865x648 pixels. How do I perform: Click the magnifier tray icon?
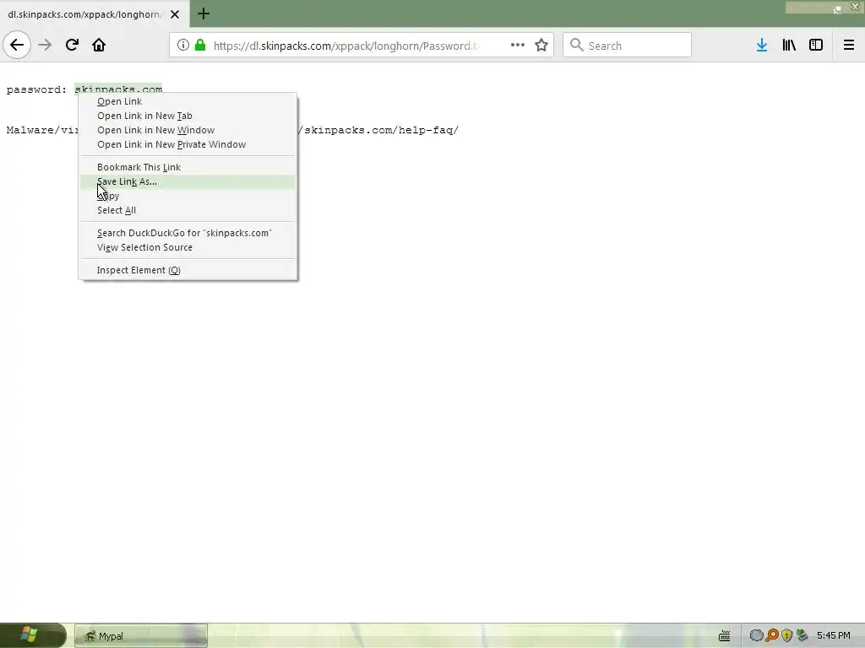[x=772, y=635]
